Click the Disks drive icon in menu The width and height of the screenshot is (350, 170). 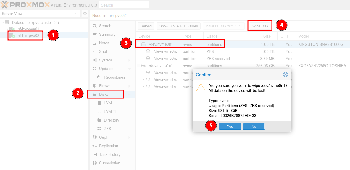[x=95, y=94]
